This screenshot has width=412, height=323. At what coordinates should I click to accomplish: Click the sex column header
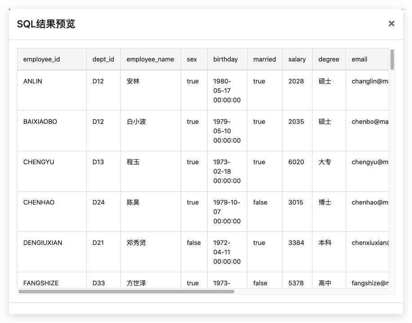(194, 59)
